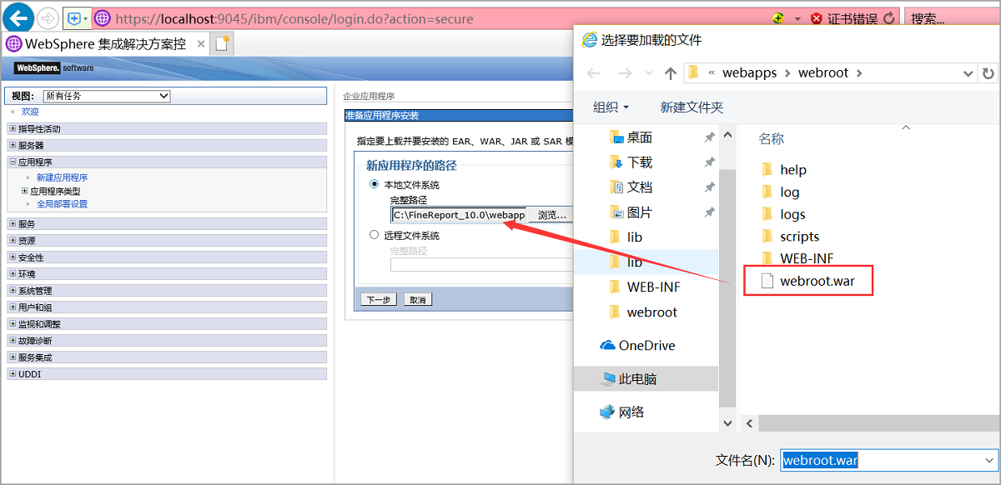The image size is (1001, 485).
Task: Click the local 完整路径 input field
Action: tap(459, 215)
